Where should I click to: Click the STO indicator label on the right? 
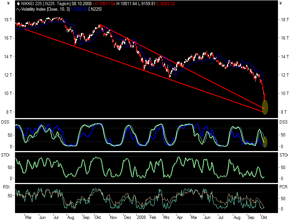tap(283, 155)
